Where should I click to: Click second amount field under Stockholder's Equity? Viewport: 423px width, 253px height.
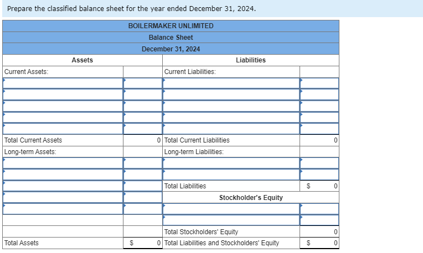point(319,220)
